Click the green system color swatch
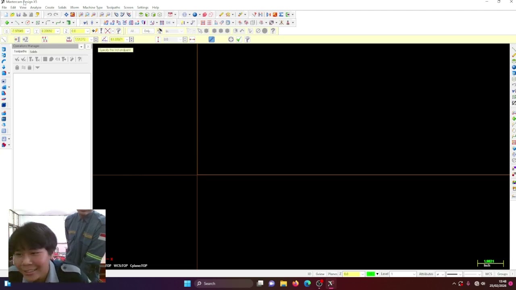 coord(370,274)
